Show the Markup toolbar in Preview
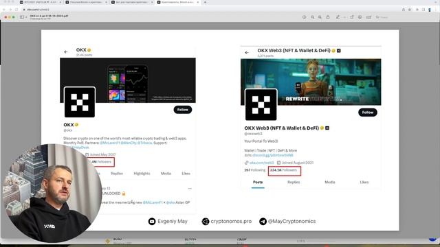 [360, 17]
